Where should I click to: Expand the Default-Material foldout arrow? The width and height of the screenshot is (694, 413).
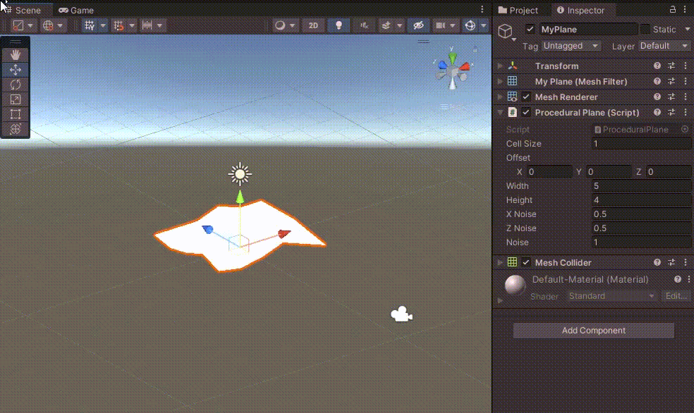(500, 301)
